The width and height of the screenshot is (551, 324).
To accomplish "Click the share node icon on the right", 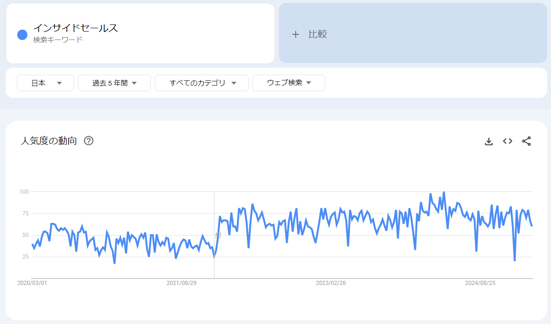I will 526,141.
